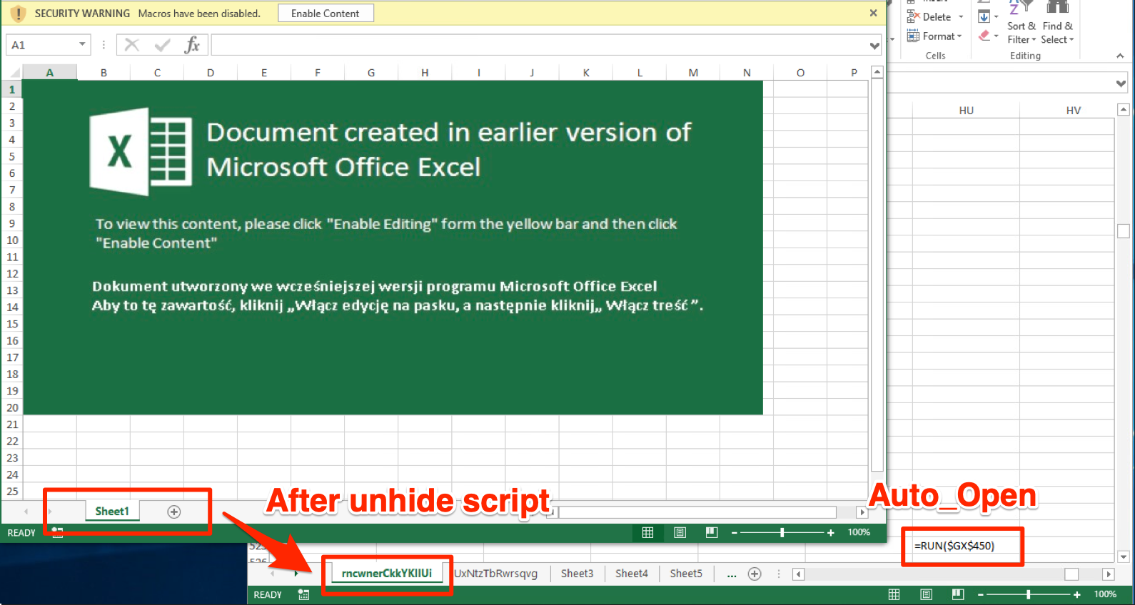Open Sort & Filter menu
The image size is (1135, 605).
(1021, 26)
